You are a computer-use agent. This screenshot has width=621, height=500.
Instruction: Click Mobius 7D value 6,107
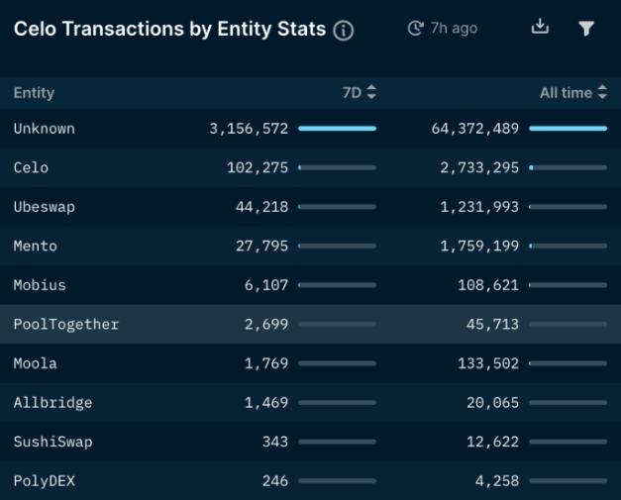[x=266, y=285]
